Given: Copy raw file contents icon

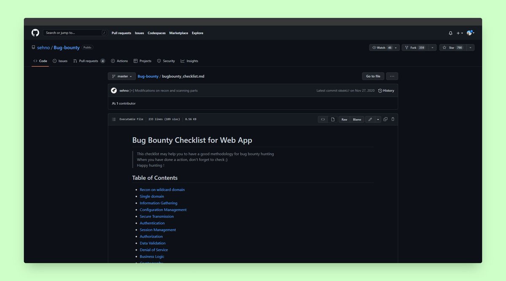Looking at the screenshot, I should click(x=385, y=119).
